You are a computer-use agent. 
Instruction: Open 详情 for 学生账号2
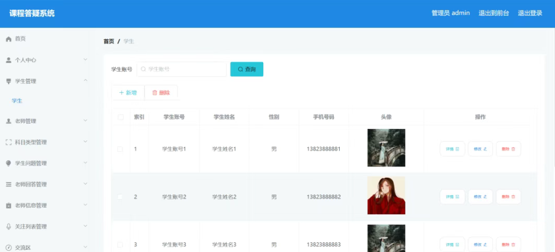(452, 197)
